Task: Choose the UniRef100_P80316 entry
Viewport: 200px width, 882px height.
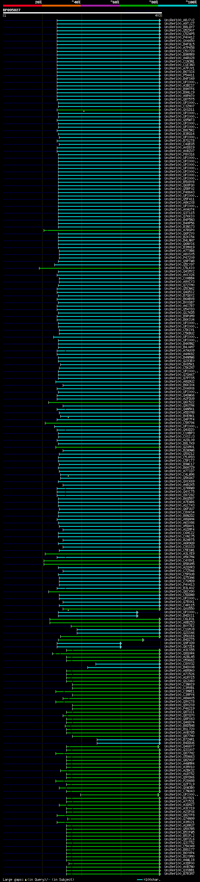Action: pos(179,155)
